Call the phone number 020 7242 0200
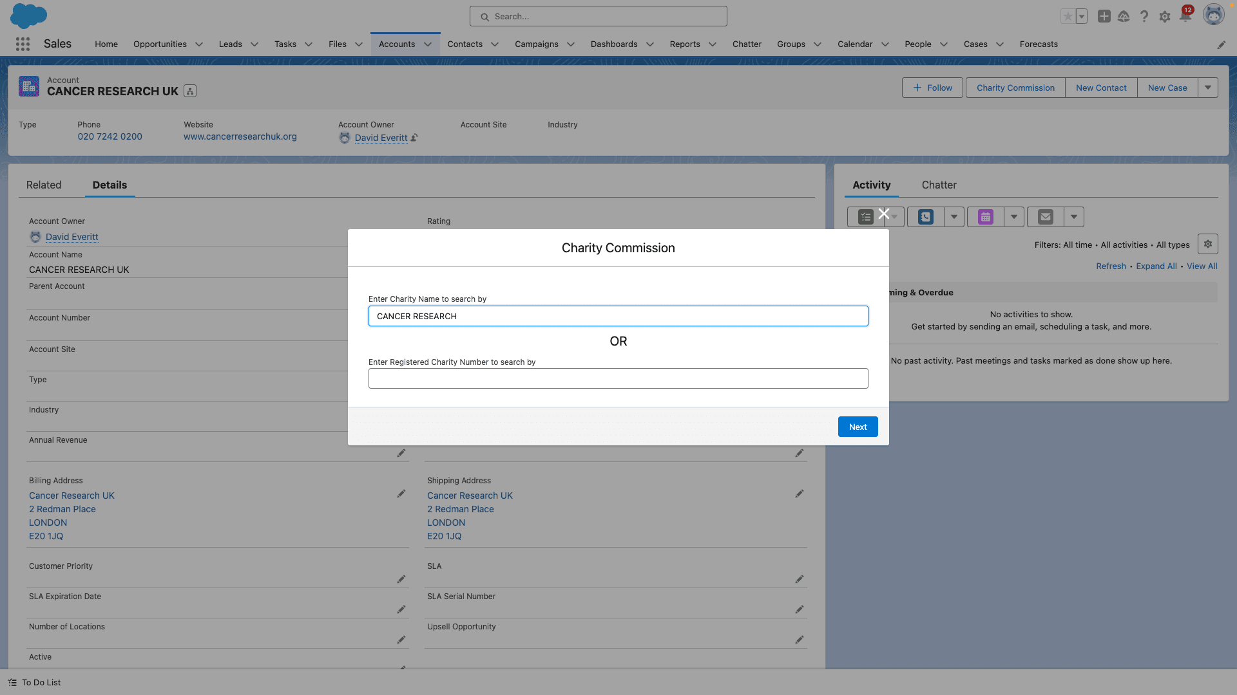The height and width of the screenshot is (695, 1237). click(x=110, y=136)
